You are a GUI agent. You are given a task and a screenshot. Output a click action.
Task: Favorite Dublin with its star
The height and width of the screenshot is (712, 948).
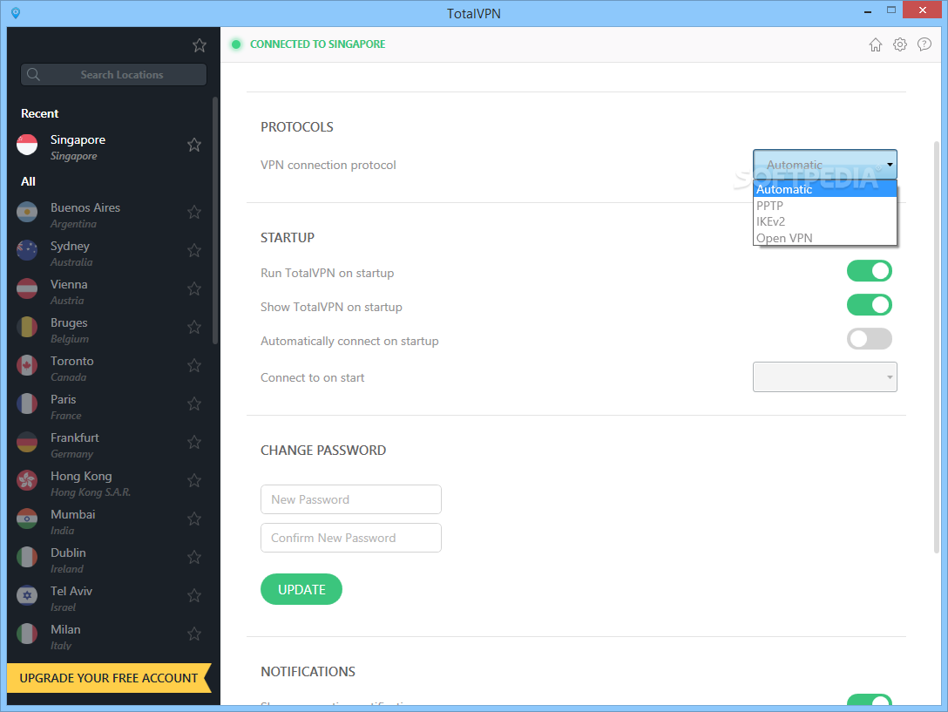pos(194,557)
